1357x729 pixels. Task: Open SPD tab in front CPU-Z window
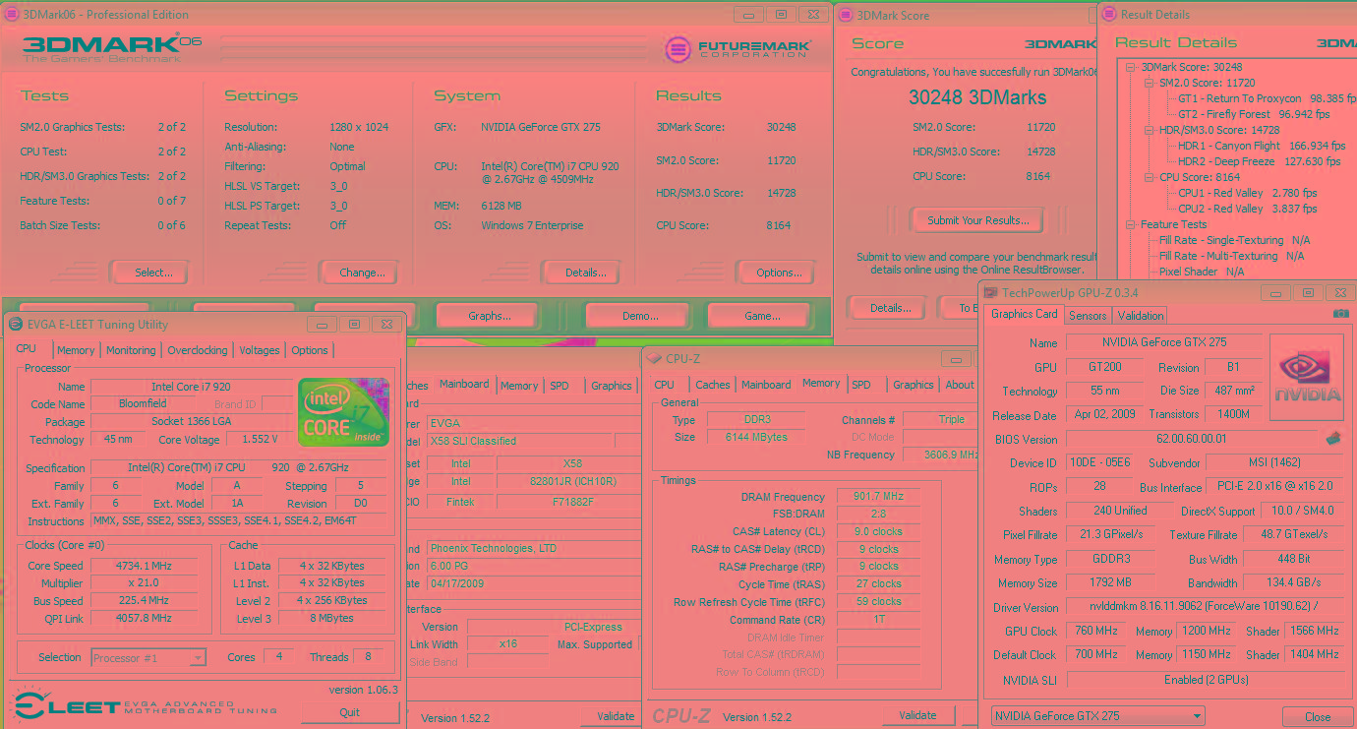[861, 385]
